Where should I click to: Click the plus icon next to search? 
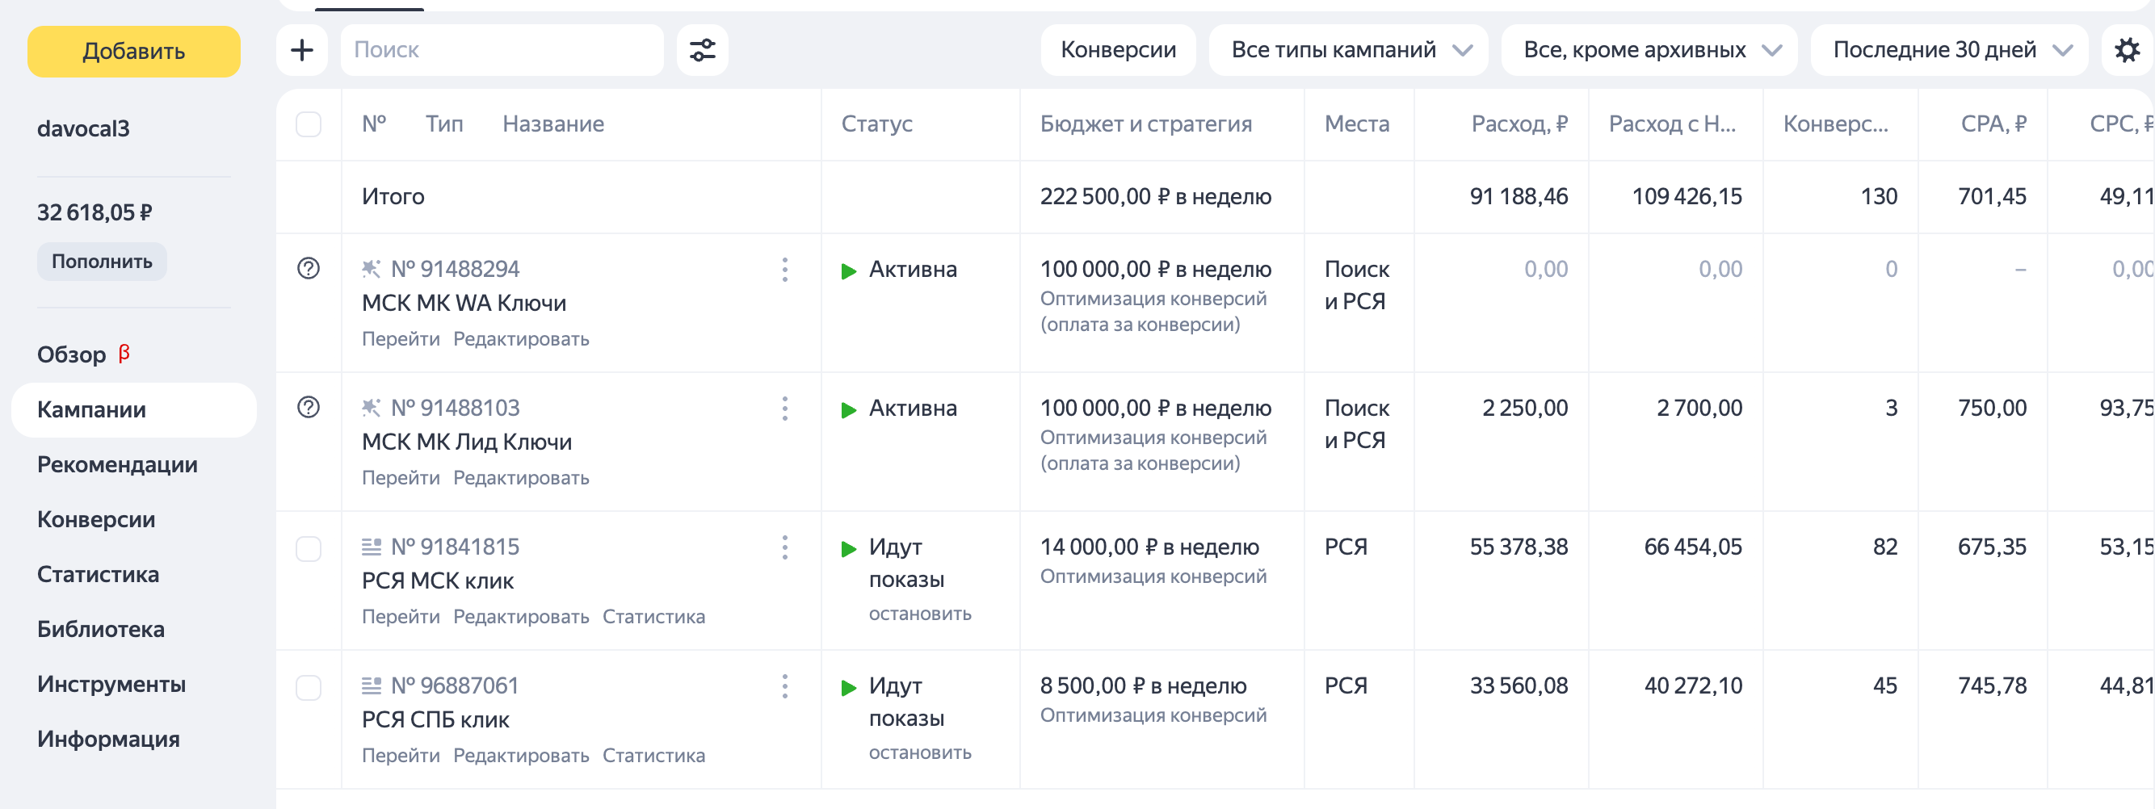click(x=302, y=50)
